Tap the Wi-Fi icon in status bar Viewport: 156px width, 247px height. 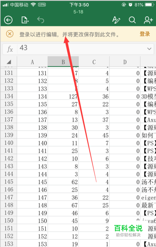33,5
